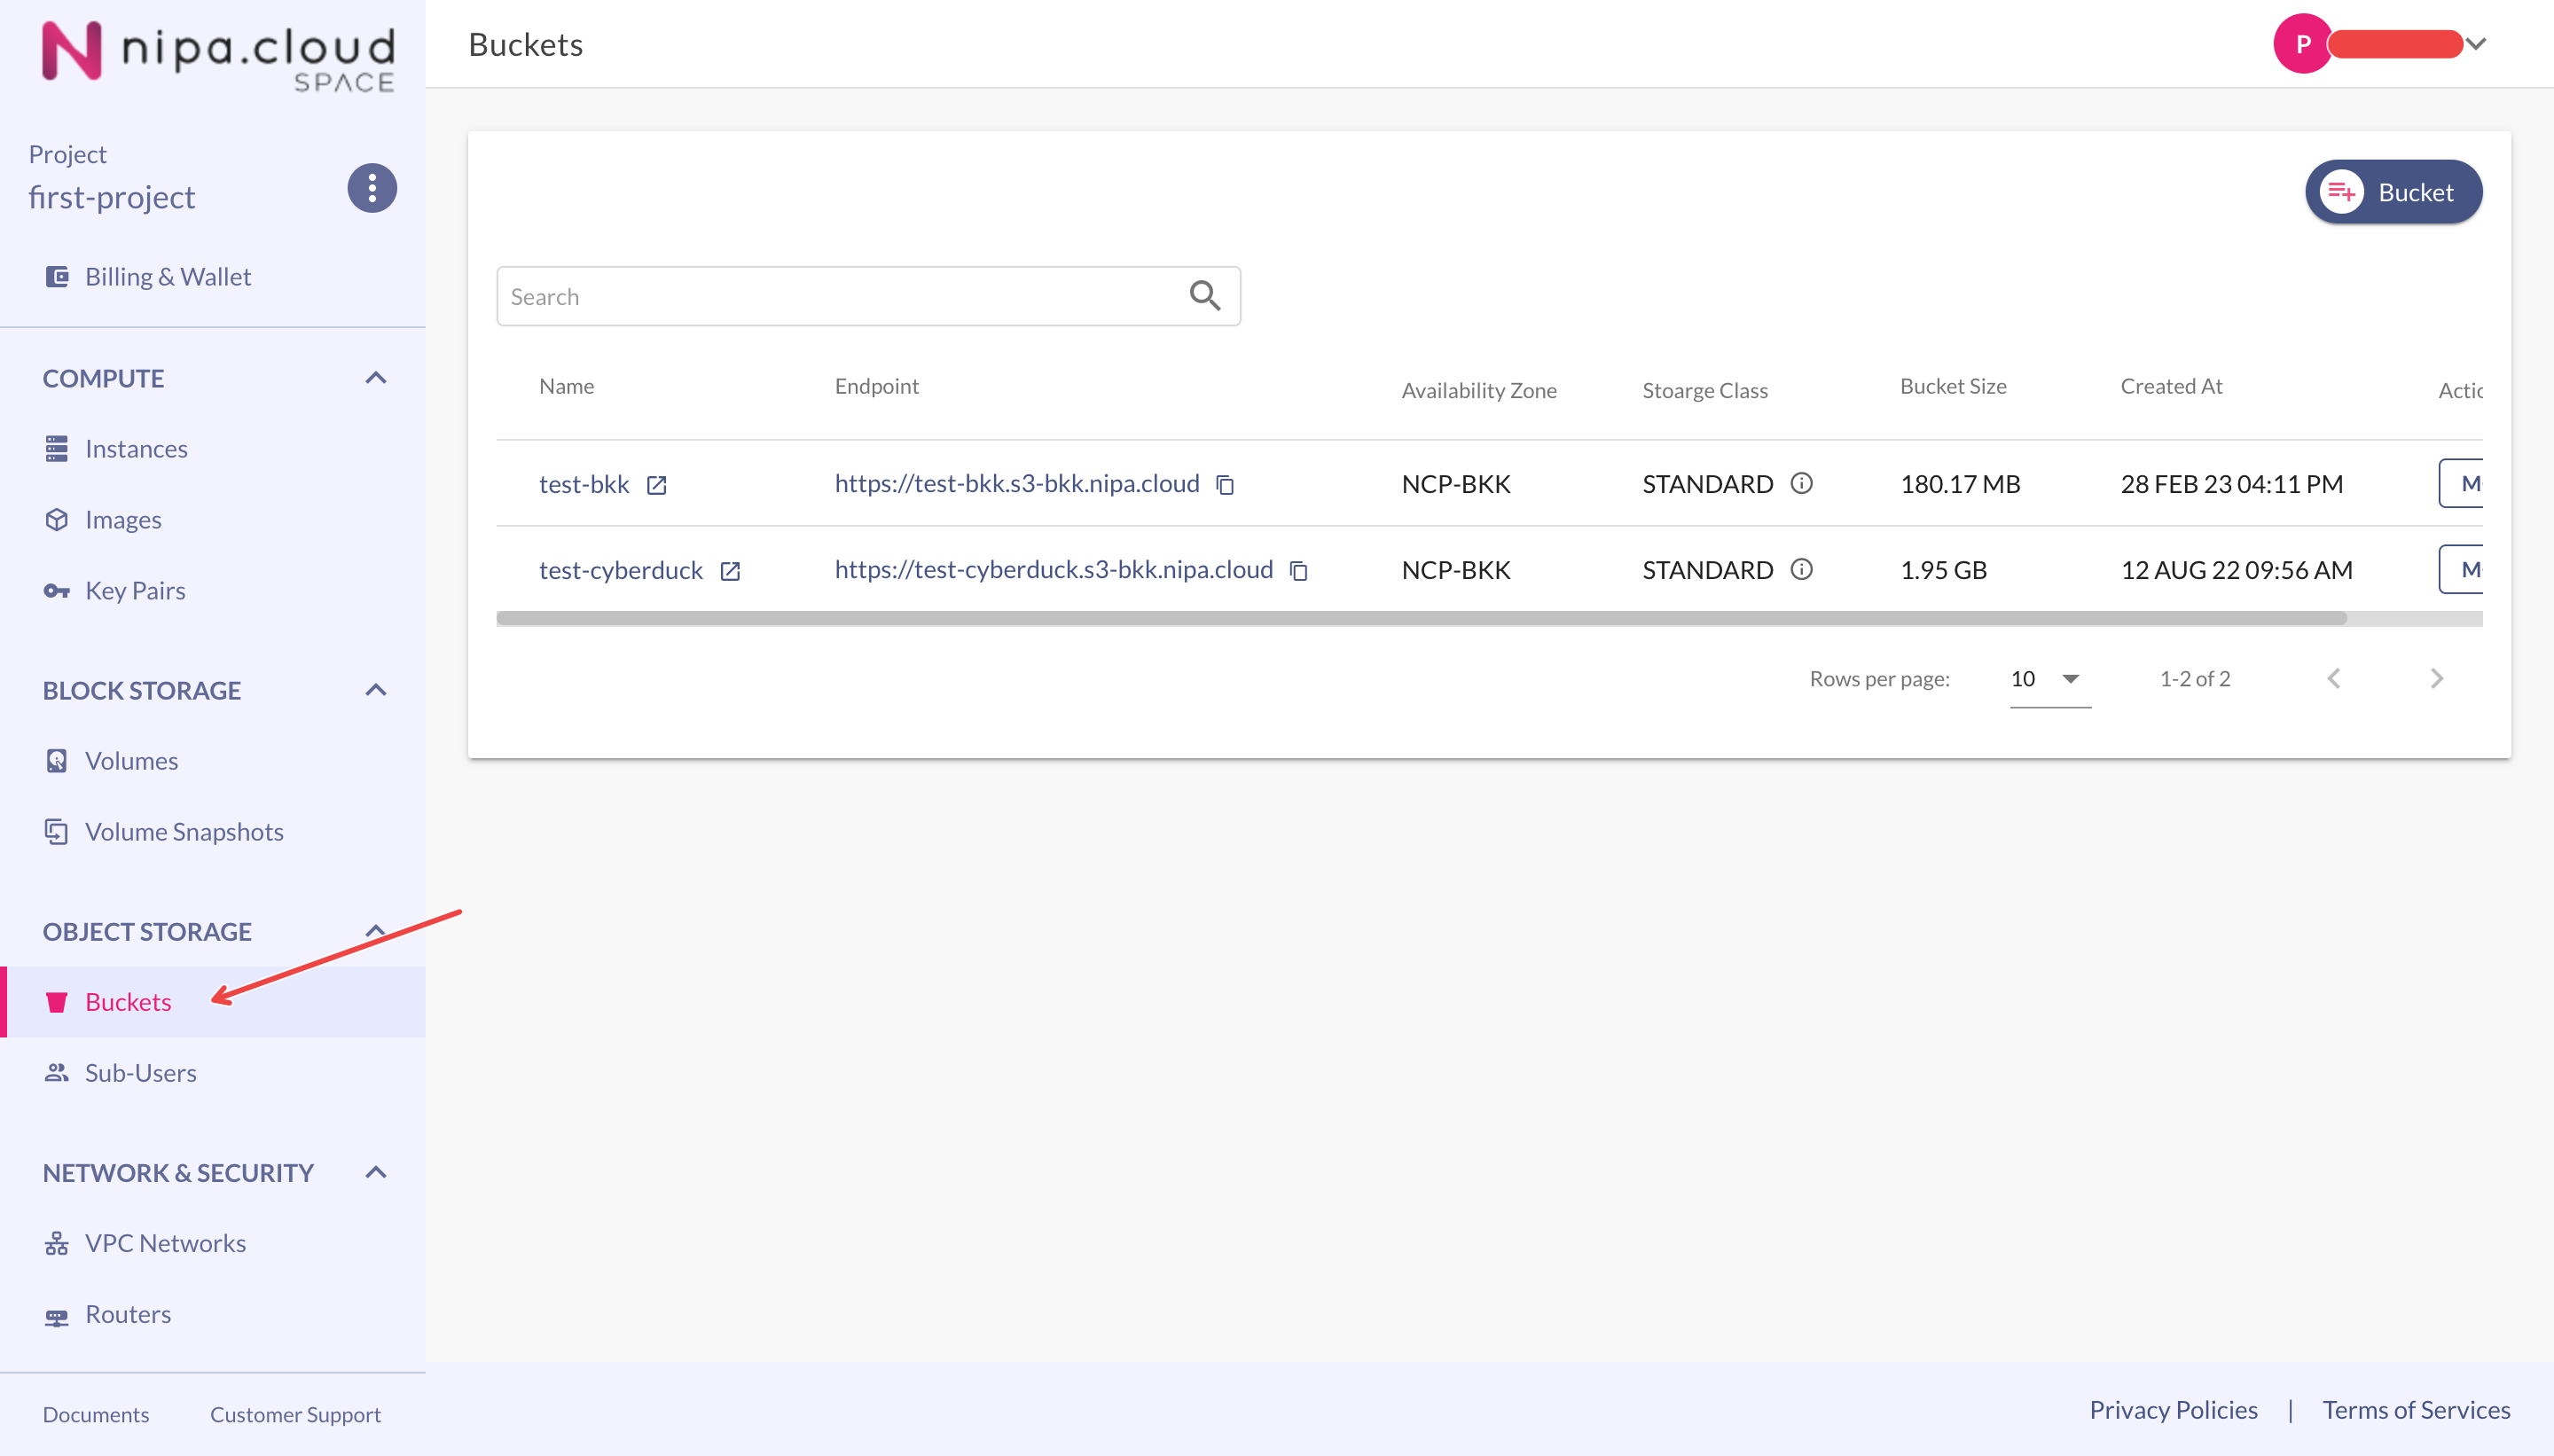Screen dimensions: 2554x1456
Task: Copy the test-cyberduck endpoint URL icon
Action: [1299, 571]
